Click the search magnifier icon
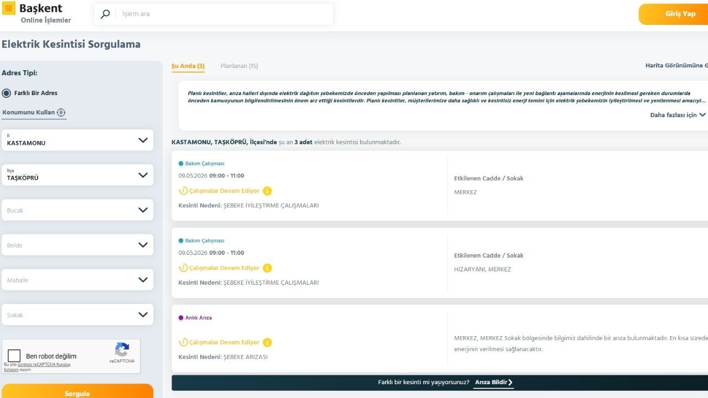The height and width of the screenshot is (398, 708). 105,14
